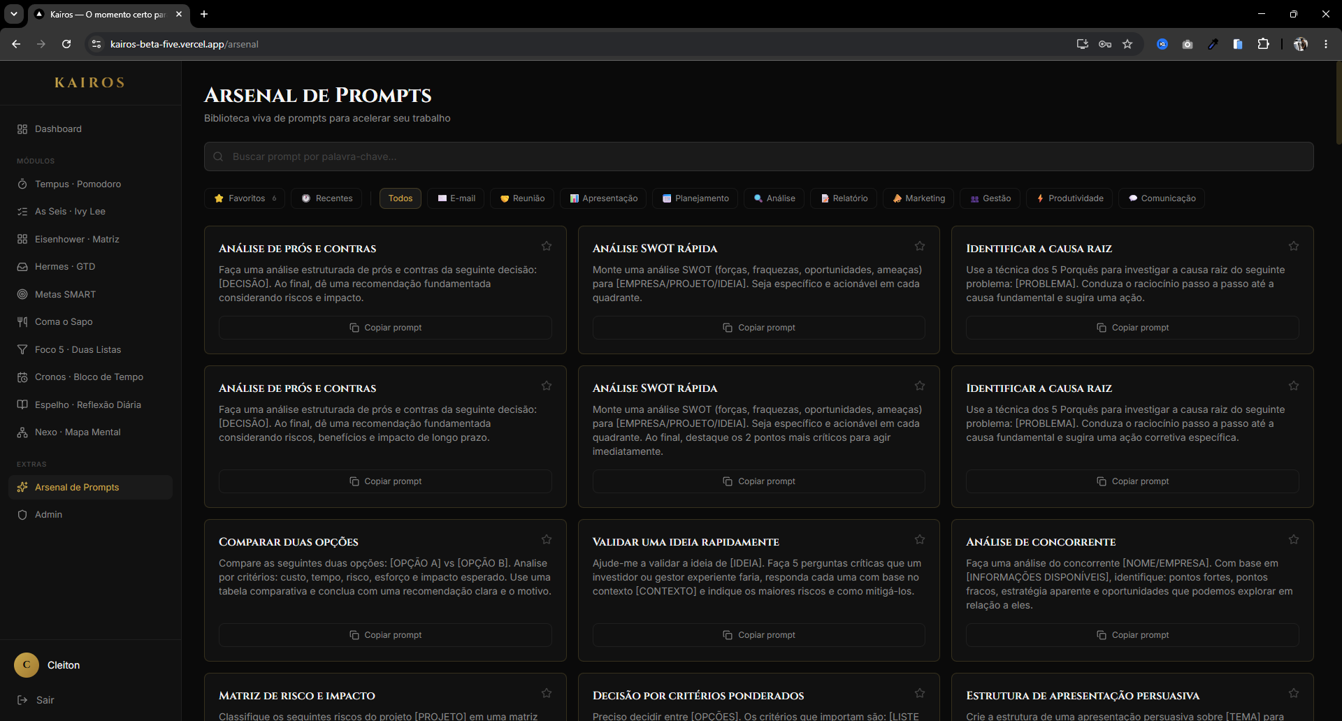Click the Arsenal de Prompts sparkle icon
The height and width of the screenshot is (721, 1342).
22,488
